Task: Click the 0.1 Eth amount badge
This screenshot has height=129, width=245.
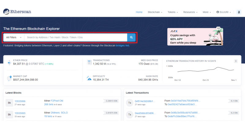Action: (x=234, y=101)
